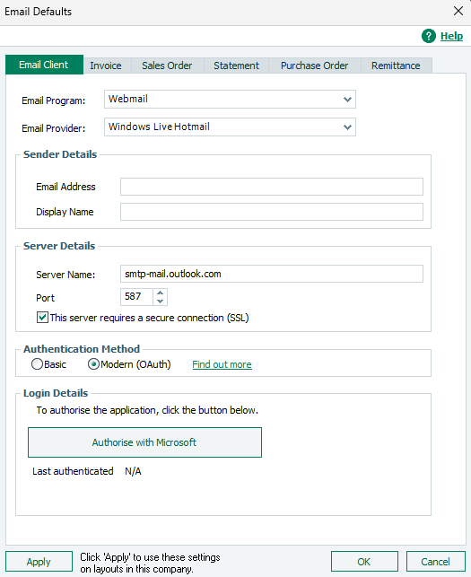Image resolution: width=471 pixels, height=577 pixels.
Task: Click 'To authorise the application' instruction text
Action: (x=147, y=410)
